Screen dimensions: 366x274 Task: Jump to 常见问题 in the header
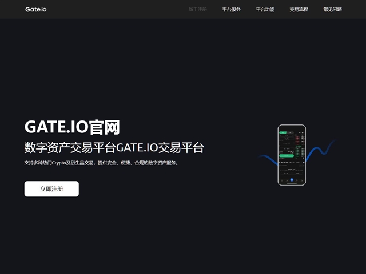pyautogui.click(x=332, y=10)
